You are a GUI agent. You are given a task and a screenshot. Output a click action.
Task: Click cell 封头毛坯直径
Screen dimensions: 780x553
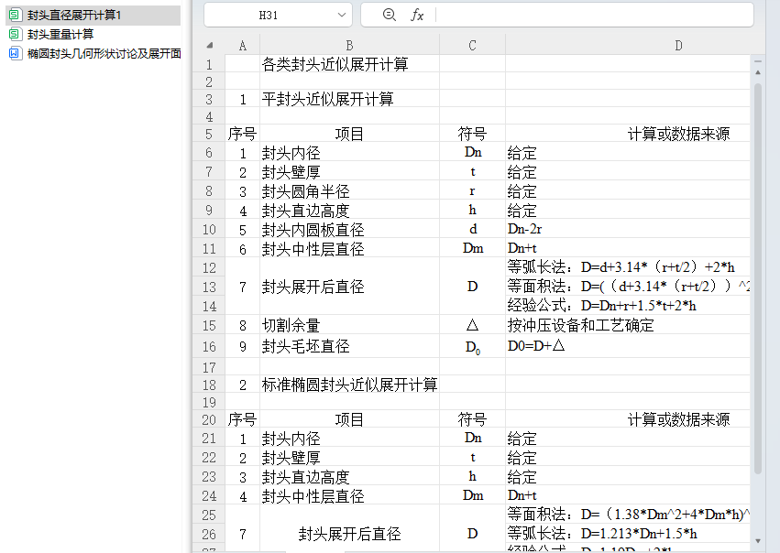point(350,346)
